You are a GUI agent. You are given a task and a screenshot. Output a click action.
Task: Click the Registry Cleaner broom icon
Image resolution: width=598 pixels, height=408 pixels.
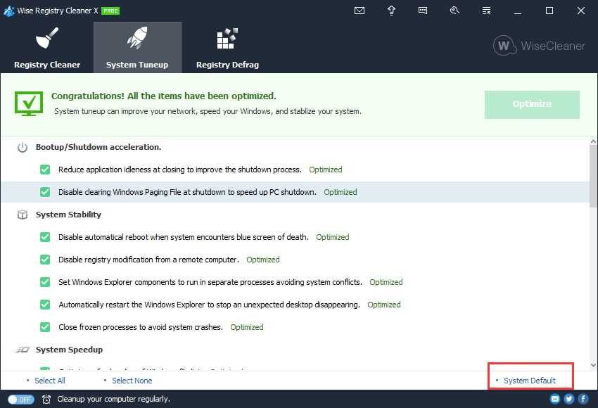tap(47, 38)
